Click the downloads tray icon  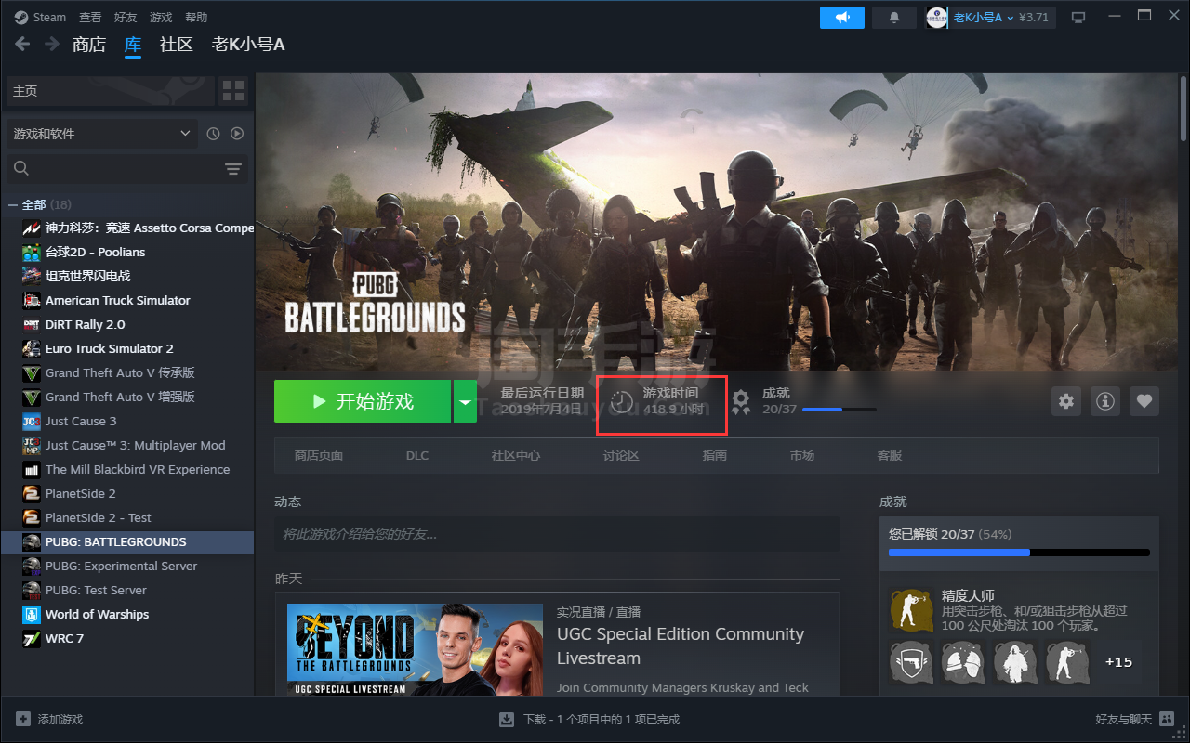coord(507,719)
